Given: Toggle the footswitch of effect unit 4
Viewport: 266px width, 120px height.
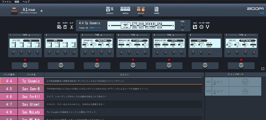Looking at the screenshot, I should point(133,65).
